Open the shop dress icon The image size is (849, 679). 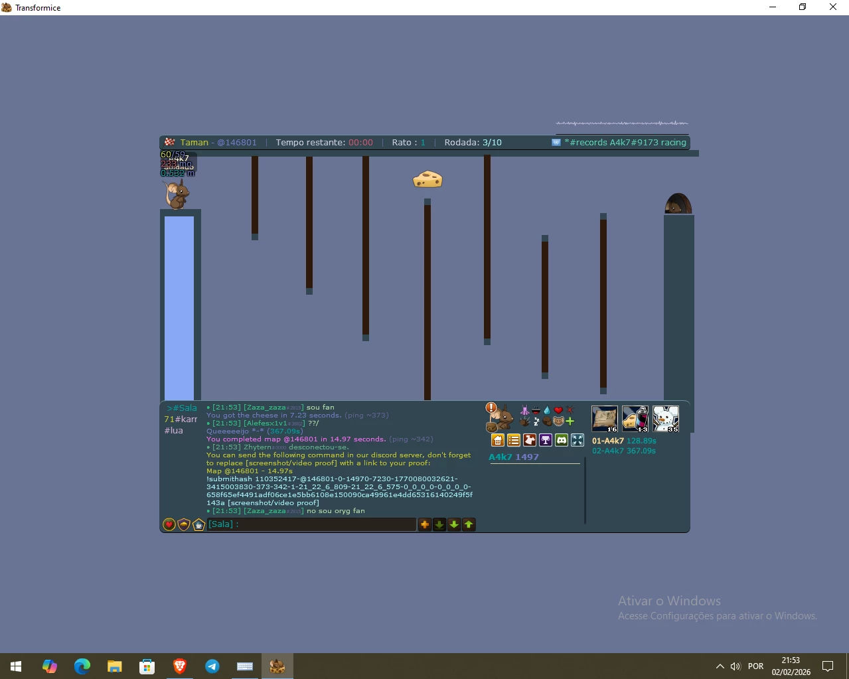pos(530,440)
